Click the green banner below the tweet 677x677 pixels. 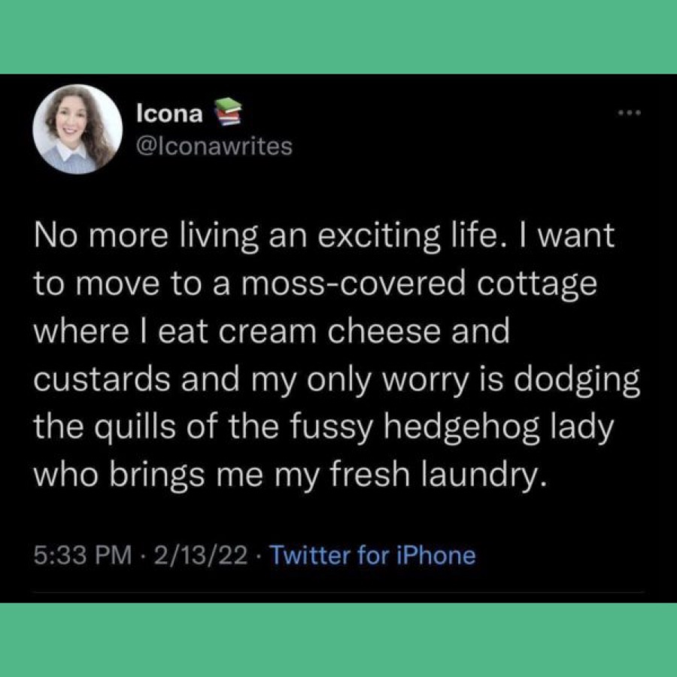click(x=338, y=640)
